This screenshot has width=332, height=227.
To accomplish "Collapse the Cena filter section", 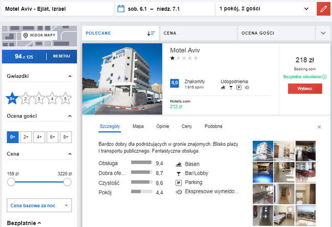I will click(70, 154).
